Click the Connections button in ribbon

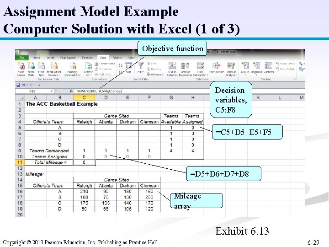(105, 64)
